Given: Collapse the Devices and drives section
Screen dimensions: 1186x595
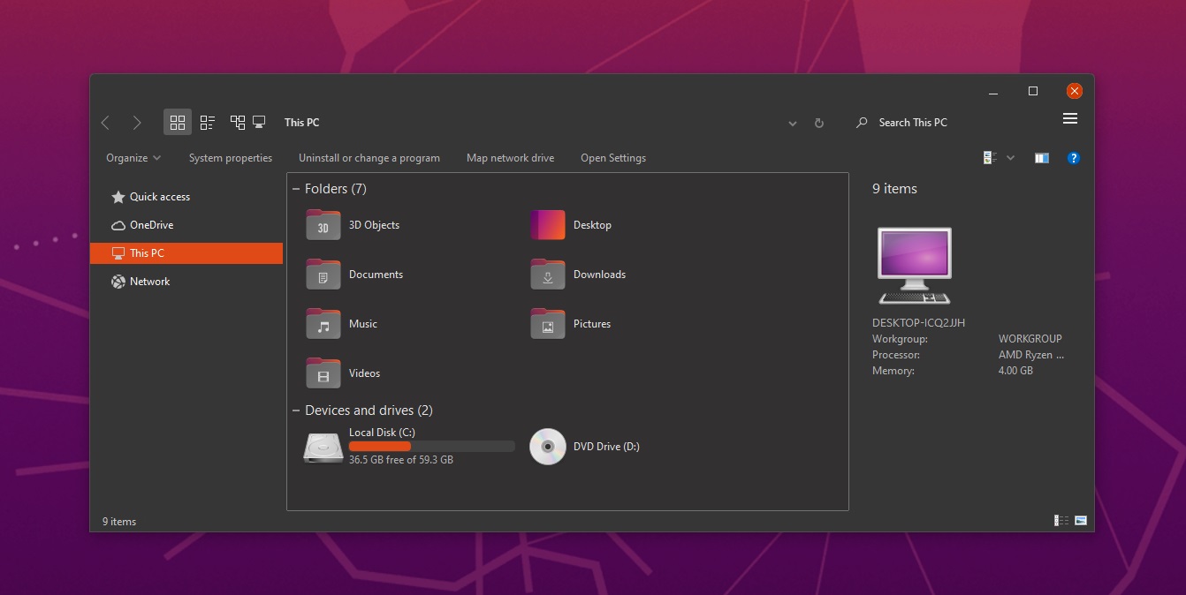Looking at the screenshot, I should click(298, 410).
